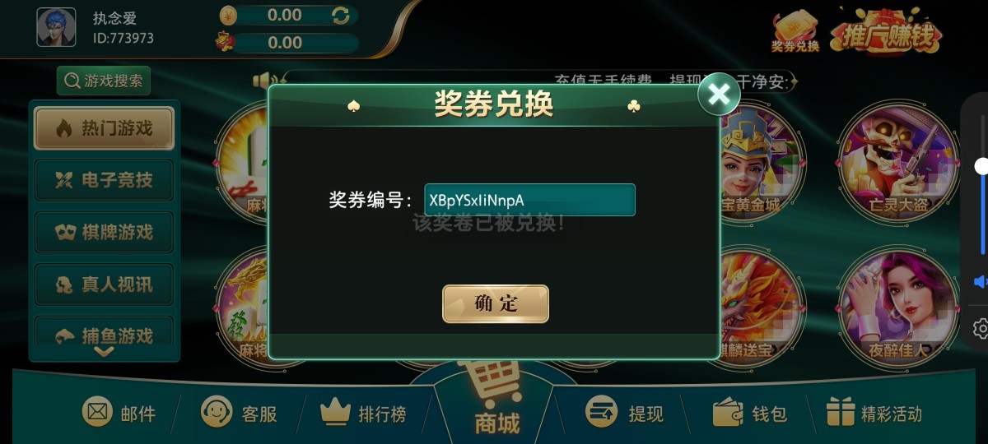Open the 排行榜 crown ranking icon
This screenshot has height=444, width=988.
[x=335, y=412]
